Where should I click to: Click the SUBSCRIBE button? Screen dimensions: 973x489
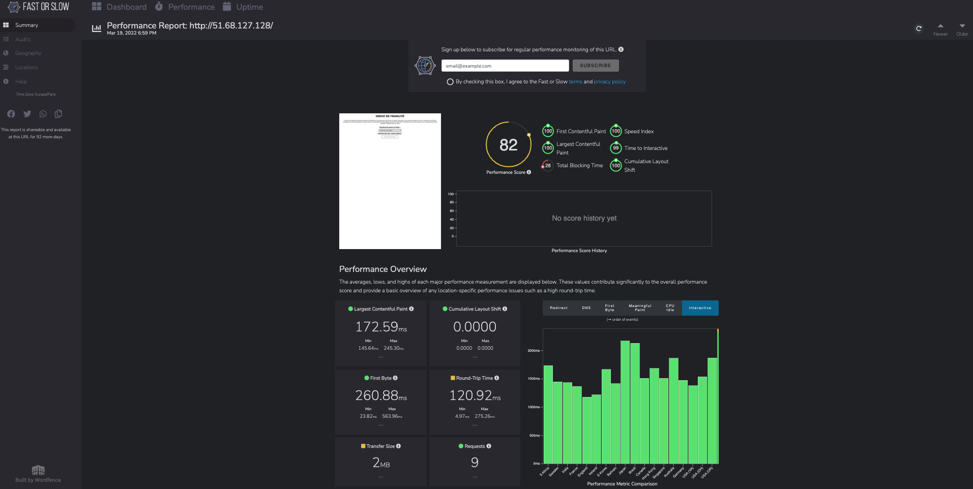point(596,66)
